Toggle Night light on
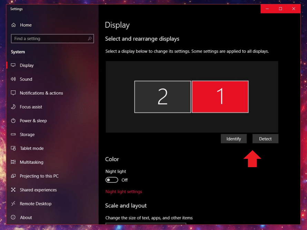The height and width of the screenshot is (230, 307). [112, 180]
